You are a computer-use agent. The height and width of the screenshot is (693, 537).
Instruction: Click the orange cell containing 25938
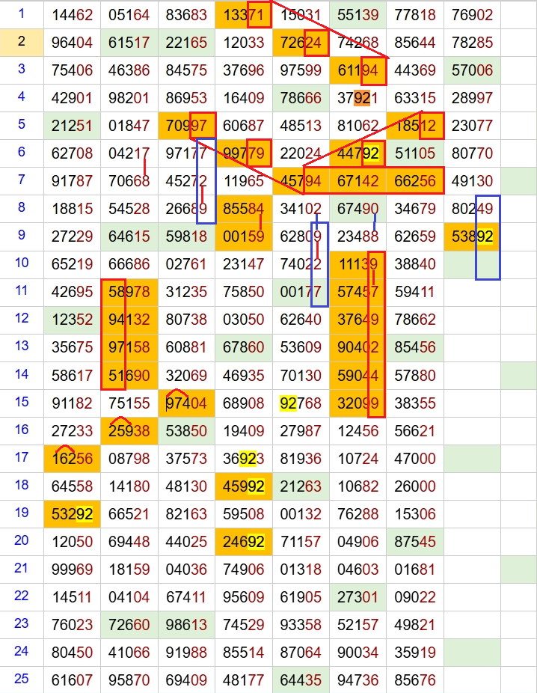(x=129, y=431)
